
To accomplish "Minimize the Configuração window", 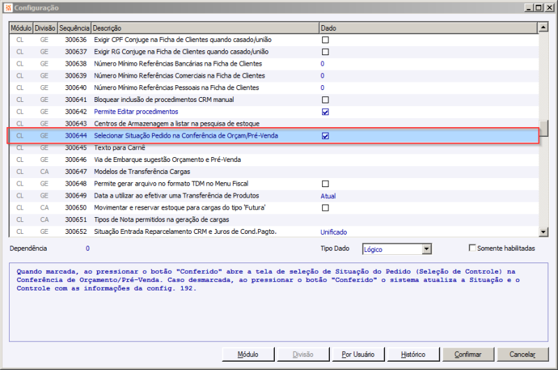I will (x=529, y=8).
